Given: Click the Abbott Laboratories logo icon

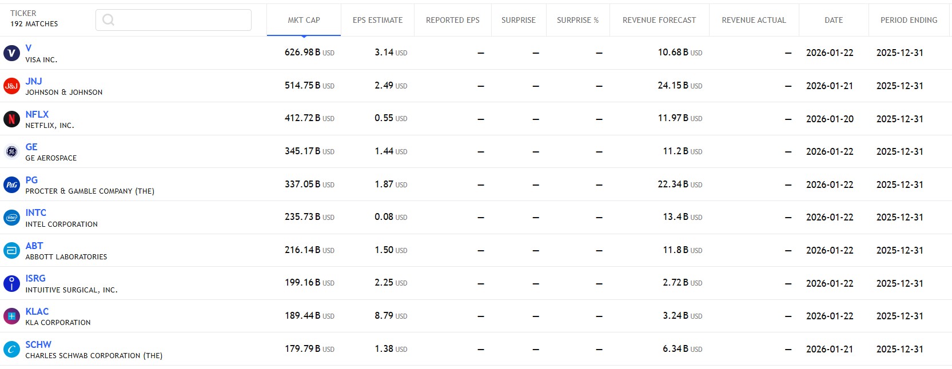Looking at the screenshot, I should tap(11, 251).
